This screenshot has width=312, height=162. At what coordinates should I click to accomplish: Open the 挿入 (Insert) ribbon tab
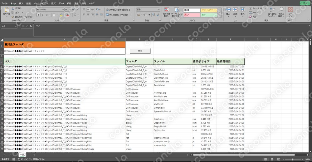coord(21,3)
